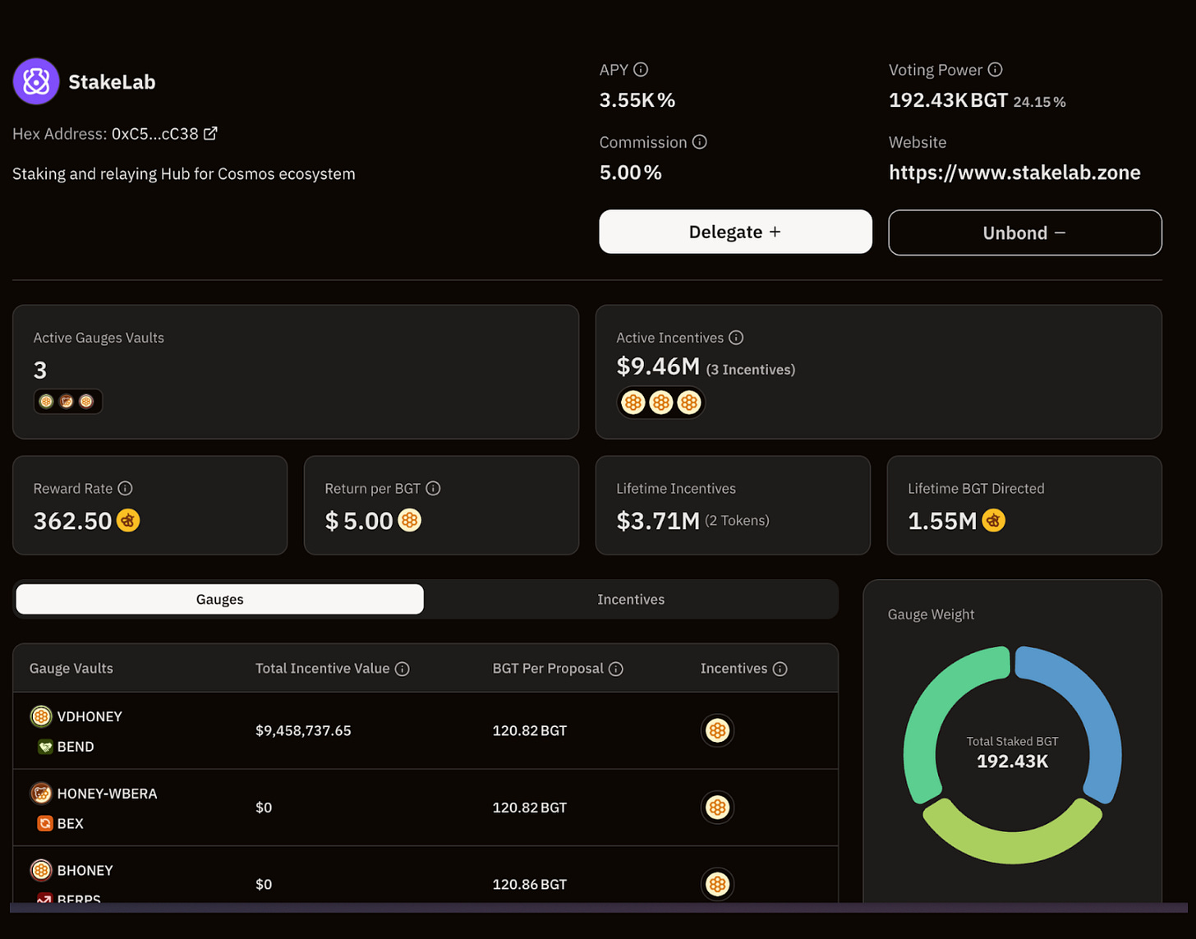Click the HONEY-WBERA vault name

click(x=107, y=794)
